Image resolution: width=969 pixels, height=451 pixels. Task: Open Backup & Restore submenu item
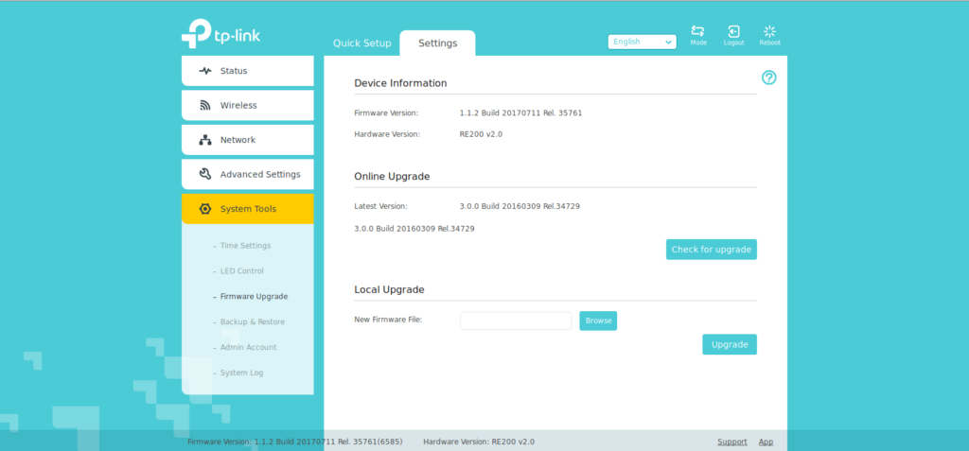pyautogui.click(x=252, y=322)
